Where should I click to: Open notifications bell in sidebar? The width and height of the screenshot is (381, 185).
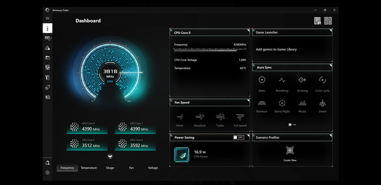point(47,162)
